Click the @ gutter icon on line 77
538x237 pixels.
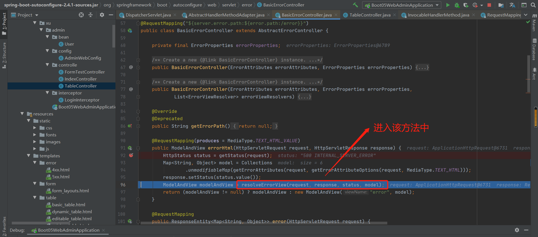[131, 89]
